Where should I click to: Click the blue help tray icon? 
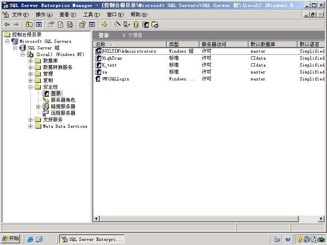[x=288, y=239]
